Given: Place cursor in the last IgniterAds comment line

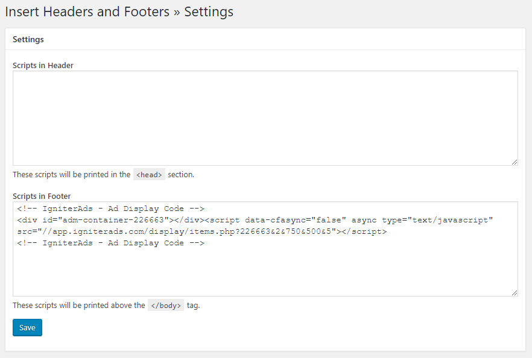Looking at the screenshot, I should tap(110, 243).
